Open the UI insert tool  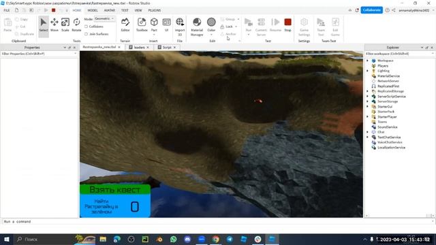166,25
